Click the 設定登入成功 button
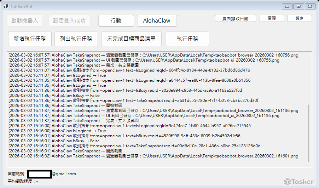The image size is (319, 188). 69,21
